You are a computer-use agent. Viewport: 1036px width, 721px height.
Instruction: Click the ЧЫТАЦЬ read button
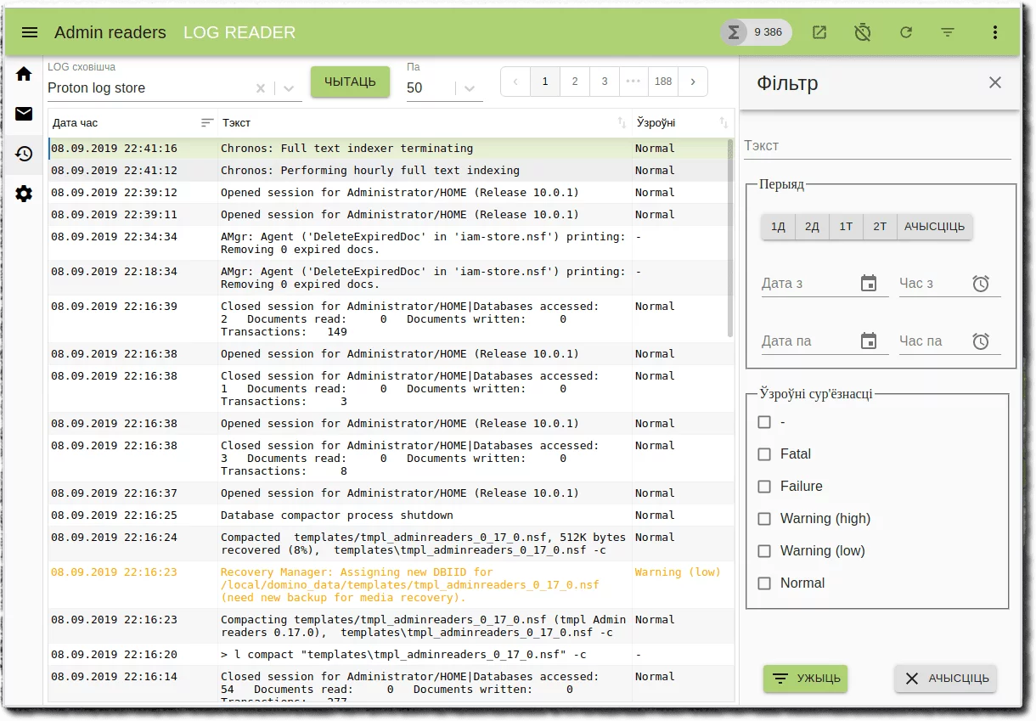tap(350, 82)
